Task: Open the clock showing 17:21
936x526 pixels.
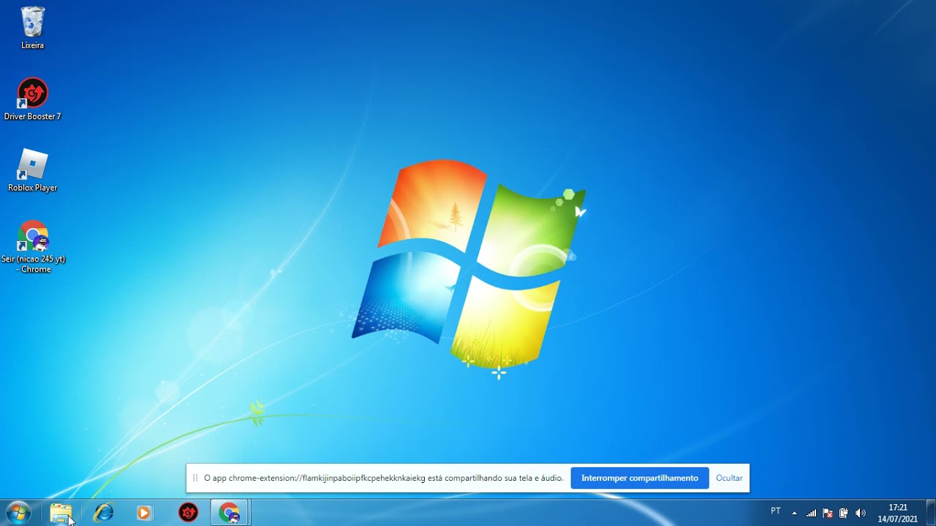Action: pyautogui.click(x=898, y=507)
